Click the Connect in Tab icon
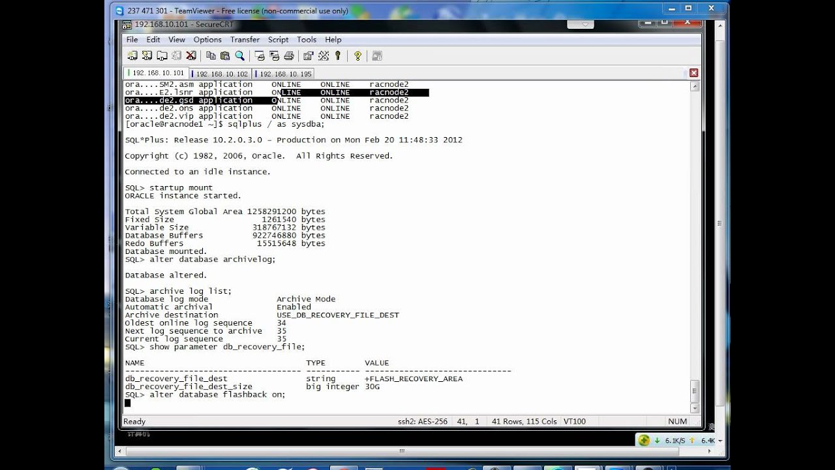The height and width of the screenshot is (470, 835). pos(162,56)
